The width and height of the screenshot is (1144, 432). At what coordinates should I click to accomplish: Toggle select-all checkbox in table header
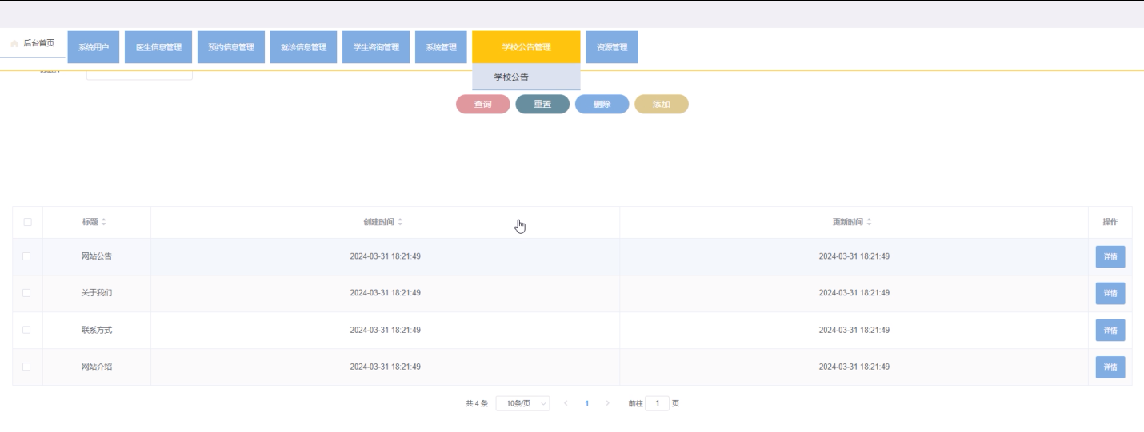click(27, 222)
